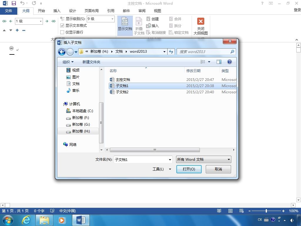Viewport: 301px width, 226px height.
Task: Click the zoom out minus button
Action: coord(249,211)
